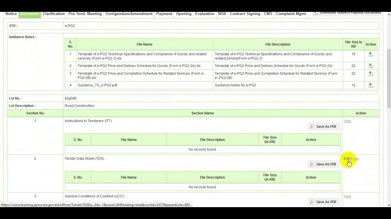391x219 pixels.
Task: Click the "Section Name" column header
Action: [203, 113]
